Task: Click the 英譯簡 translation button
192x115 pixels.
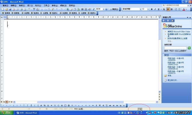Action: click(64, 13)
